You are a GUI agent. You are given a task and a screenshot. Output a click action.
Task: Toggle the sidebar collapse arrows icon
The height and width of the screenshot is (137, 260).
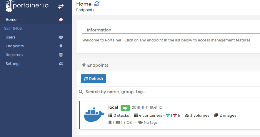[x=61, y=6]
